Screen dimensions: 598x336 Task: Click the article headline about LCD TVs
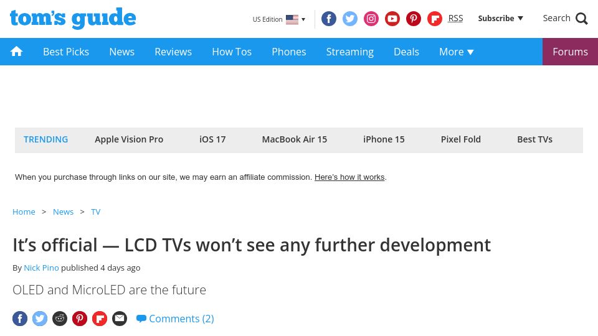pos(252,245)
